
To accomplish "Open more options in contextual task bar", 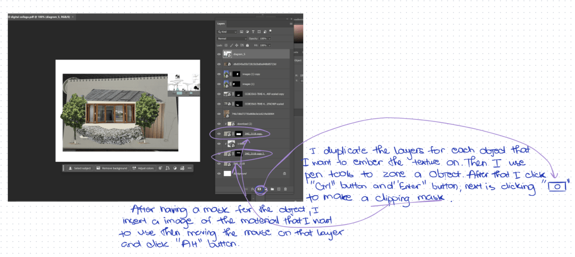I will click(190, 168).
